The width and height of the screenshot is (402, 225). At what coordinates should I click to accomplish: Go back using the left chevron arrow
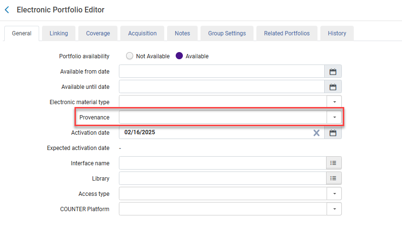(x=7, y=10)
